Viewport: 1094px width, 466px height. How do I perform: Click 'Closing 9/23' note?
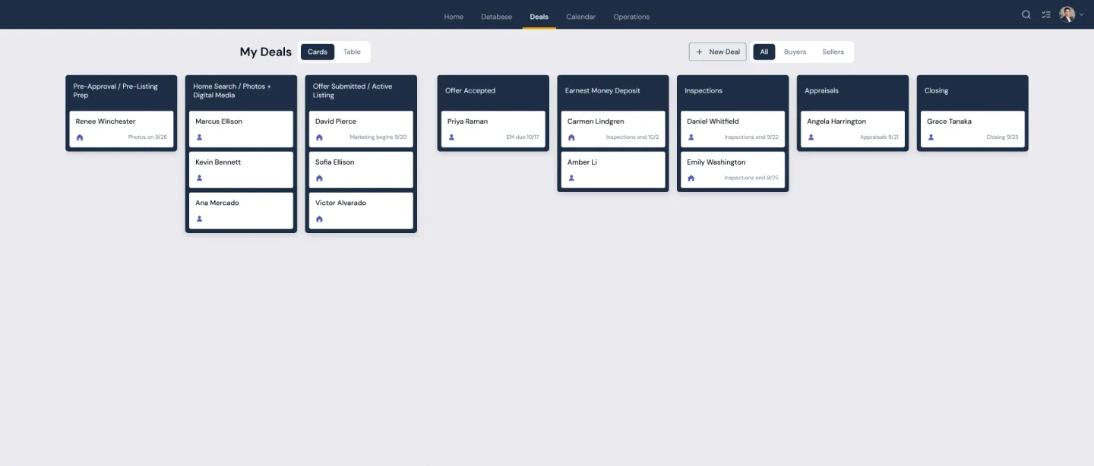click(1002, 137)
